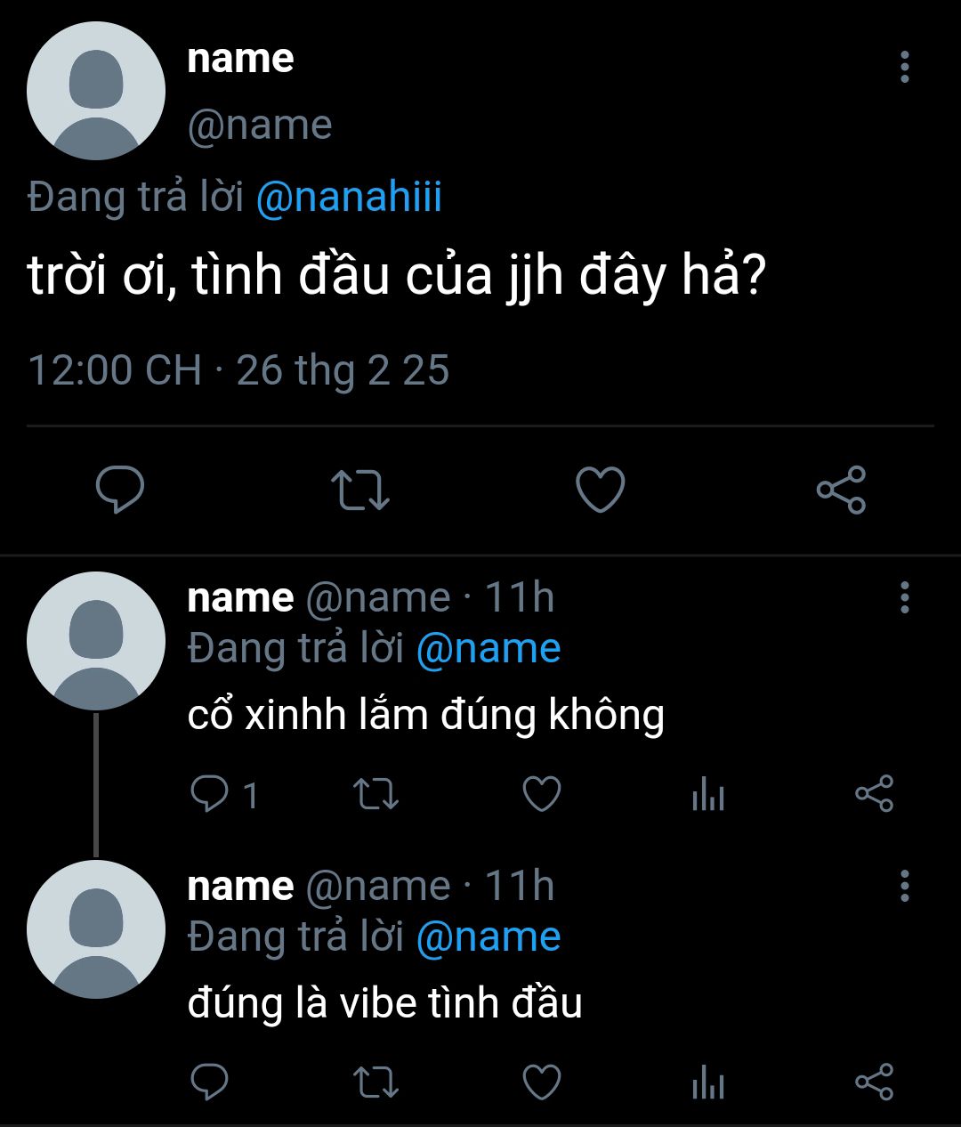The width and height of the screenshot is (961, 1127).
Task: Reply to the main tweet about jjh
Action: [120, 490]
